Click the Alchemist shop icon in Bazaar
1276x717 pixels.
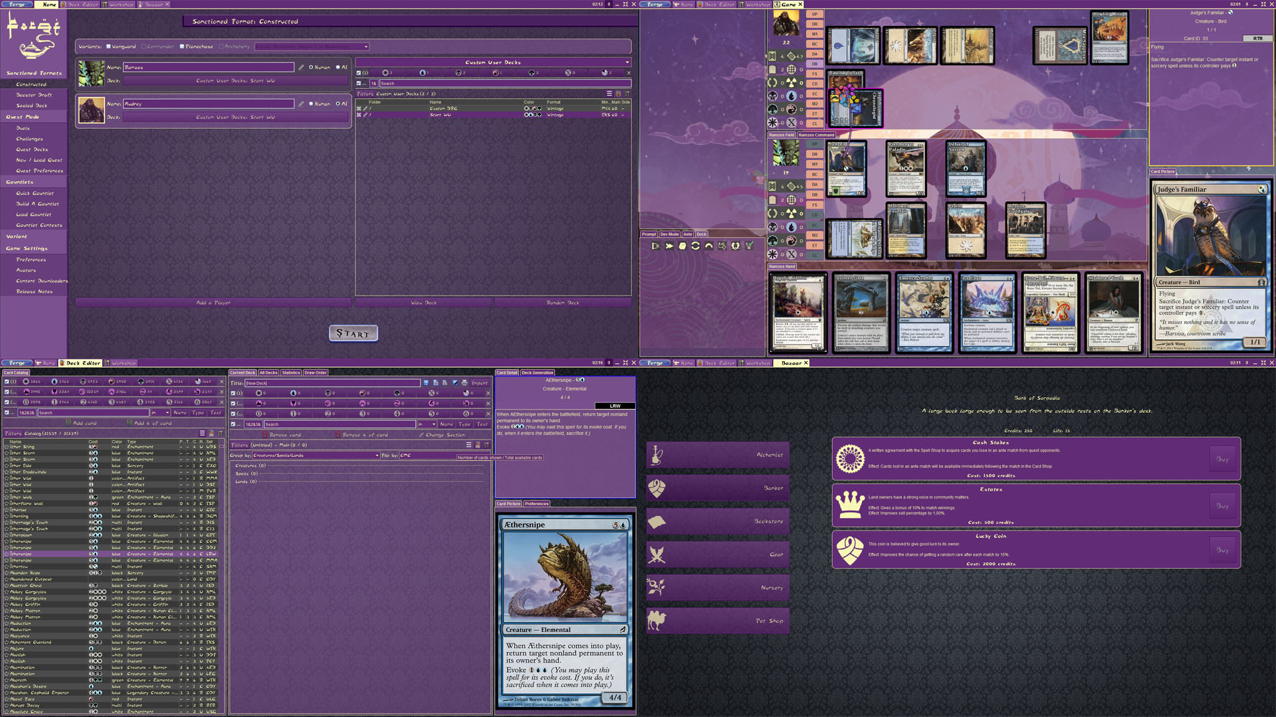coord(657,455)
